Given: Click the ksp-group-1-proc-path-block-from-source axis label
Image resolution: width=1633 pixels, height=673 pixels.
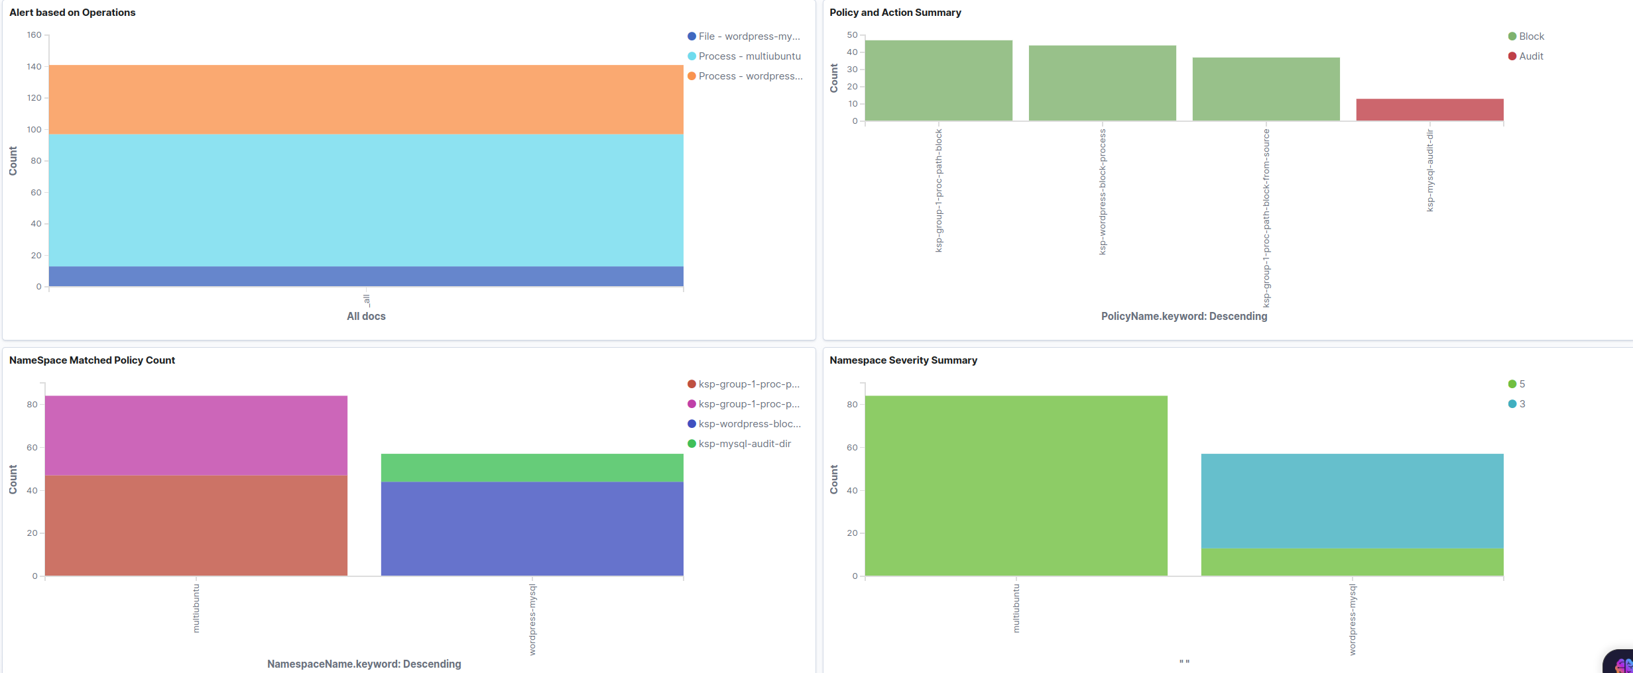Looking at the screenshot, I should (x=1266, y=218).
